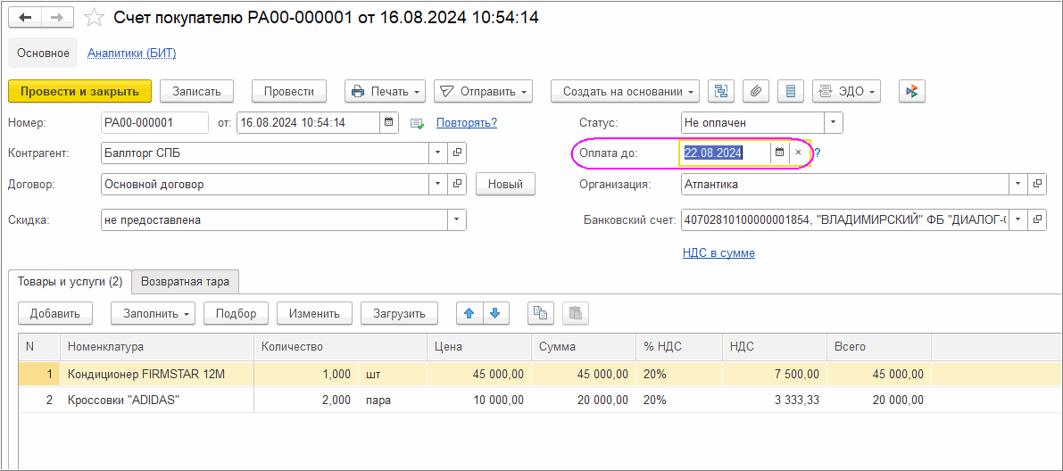Open the attached files paperclip icon
1063x471 pixels.
coord(756,91)
